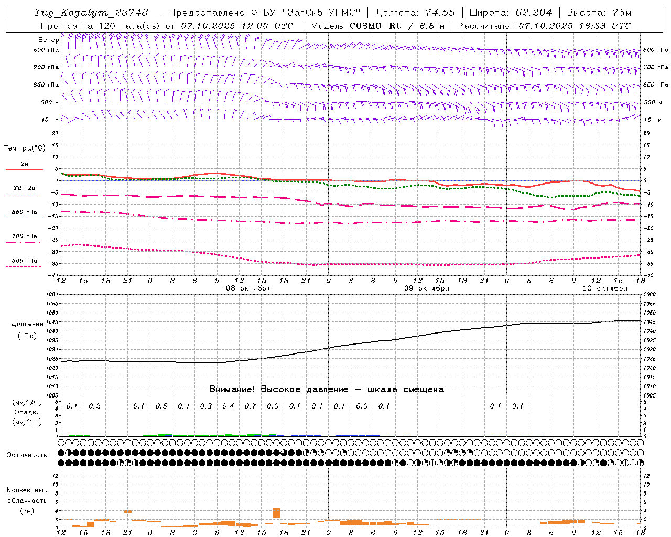Click the warning Внимание! Высокое давление — шкала смещена
The height and width of the screenshot is (537, 671).
(x=327, y=390)
